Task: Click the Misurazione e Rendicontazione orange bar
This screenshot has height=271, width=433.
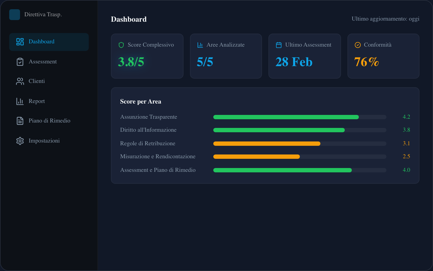Action: click(x=256, y=157)
